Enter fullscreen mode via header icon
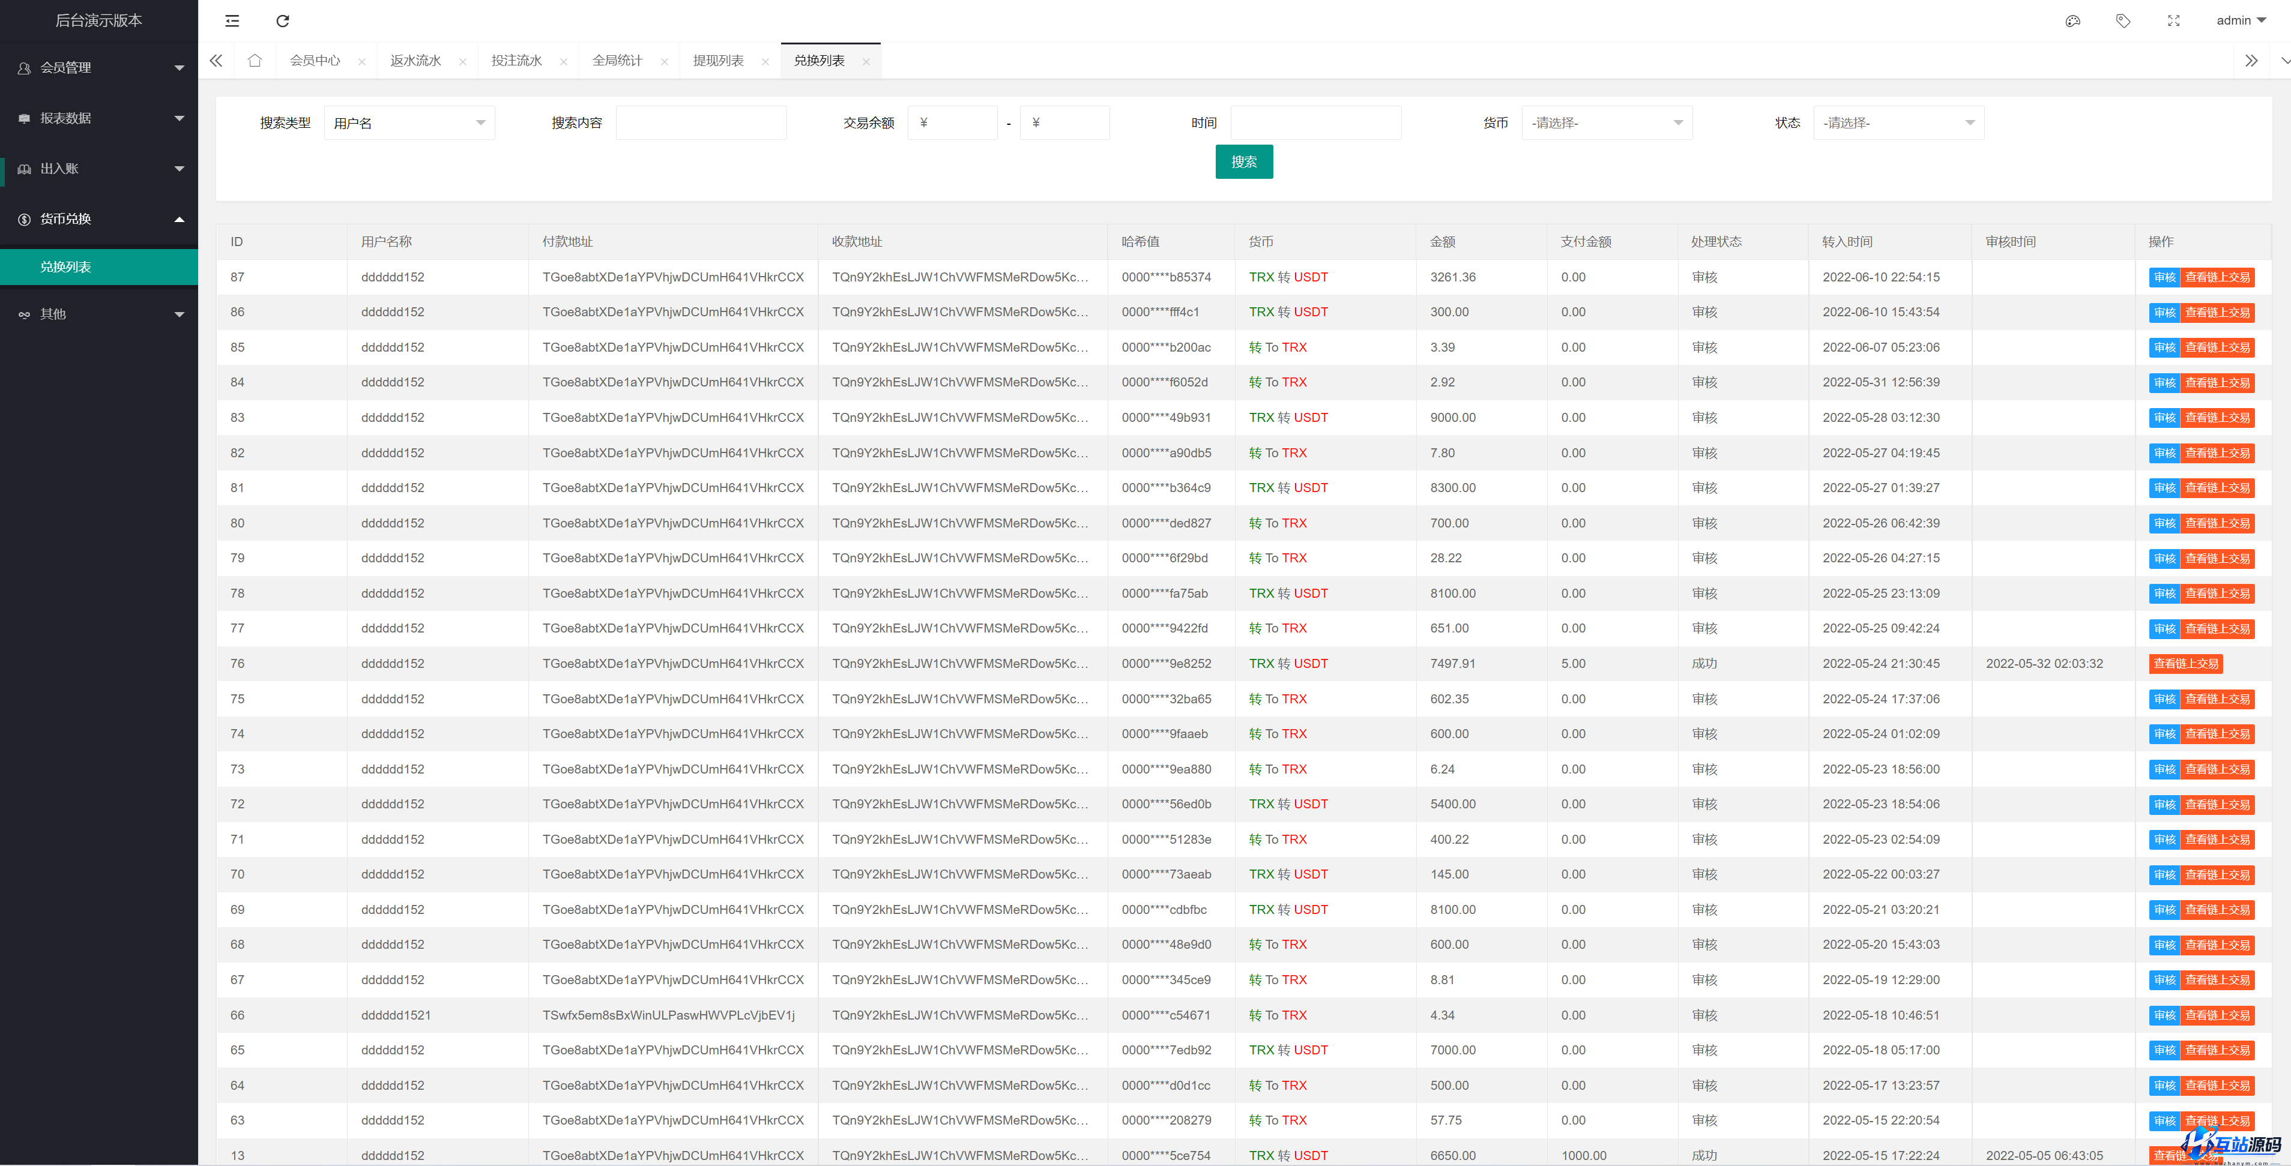The height and width of the screenshot is (1166, 2291). 2173,20
